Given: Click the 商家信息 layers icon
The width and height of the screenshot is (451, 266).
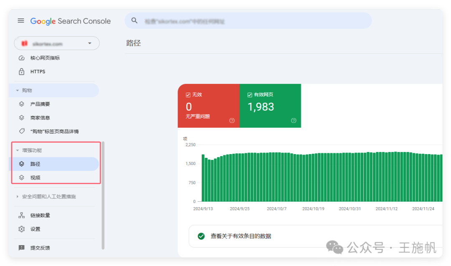Looking at the screenshot, I should [x=22, y=118].
